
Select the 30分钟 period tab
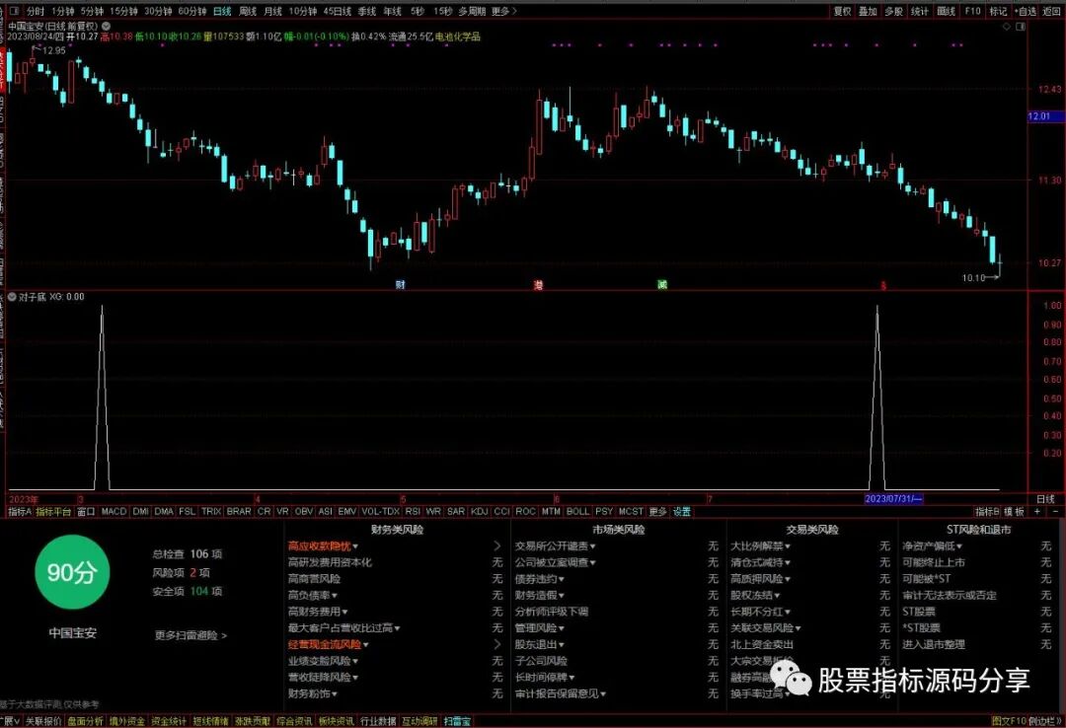coord(158,11)
